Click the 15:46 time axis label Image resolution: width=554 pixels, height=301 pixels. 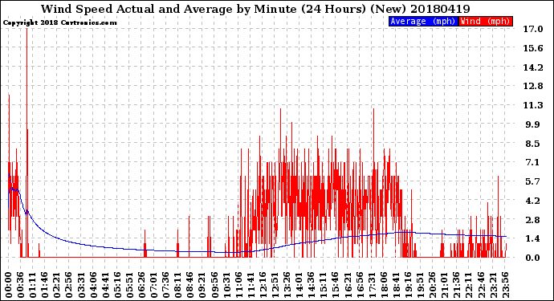coord(335,285)
